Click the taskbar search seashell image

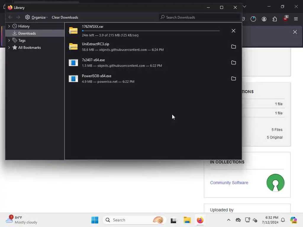[x=158, y=220]
